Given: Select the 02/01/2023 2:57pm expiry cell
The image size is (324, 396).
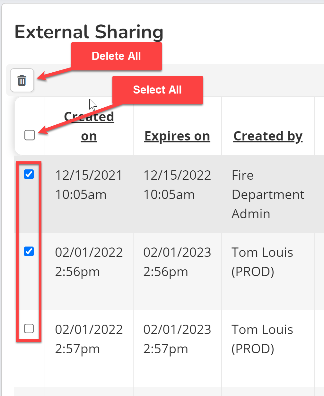Looking at the screenshot, I should 177,339.
